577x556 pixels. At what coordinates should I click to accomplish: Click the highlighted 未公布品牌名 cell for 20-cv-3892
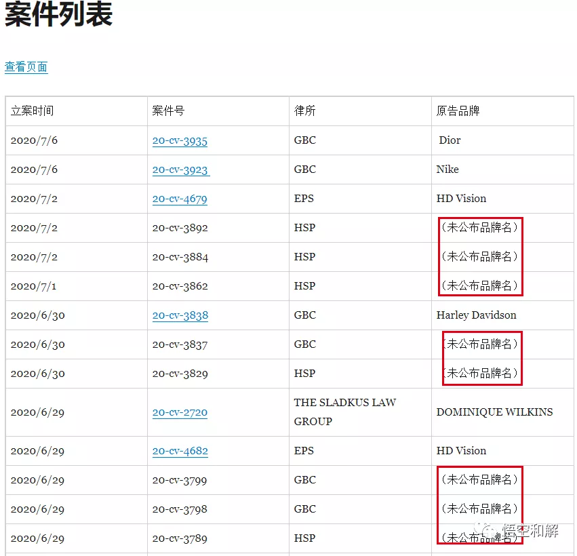pyautogui.click(x=480, y=228)
